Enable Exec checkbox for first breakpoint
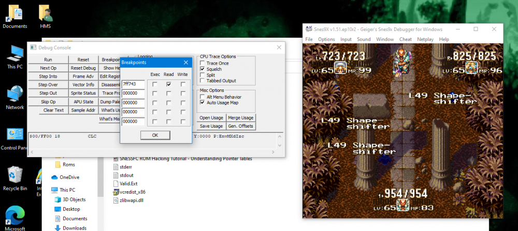Viewport: 518px width, 231px height. (x=154, y=85)
